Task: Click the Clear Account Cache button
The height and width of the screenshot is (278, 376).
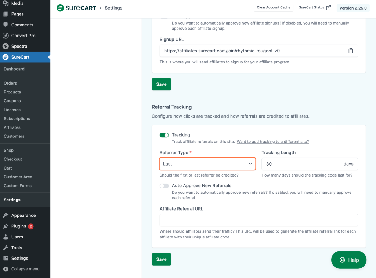Action: pyautogui.click(x=274, y=8)
